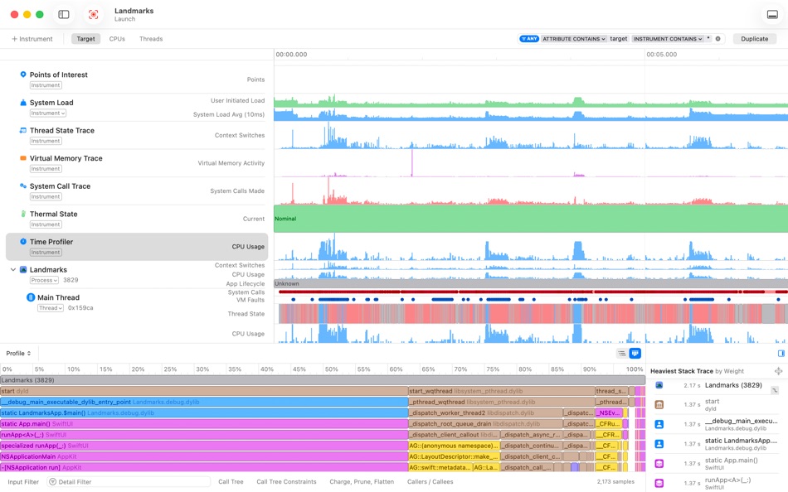Click the Points of Interest instrument icon
The width and height of the screenshot is (788, 492).
pos(23,75)
